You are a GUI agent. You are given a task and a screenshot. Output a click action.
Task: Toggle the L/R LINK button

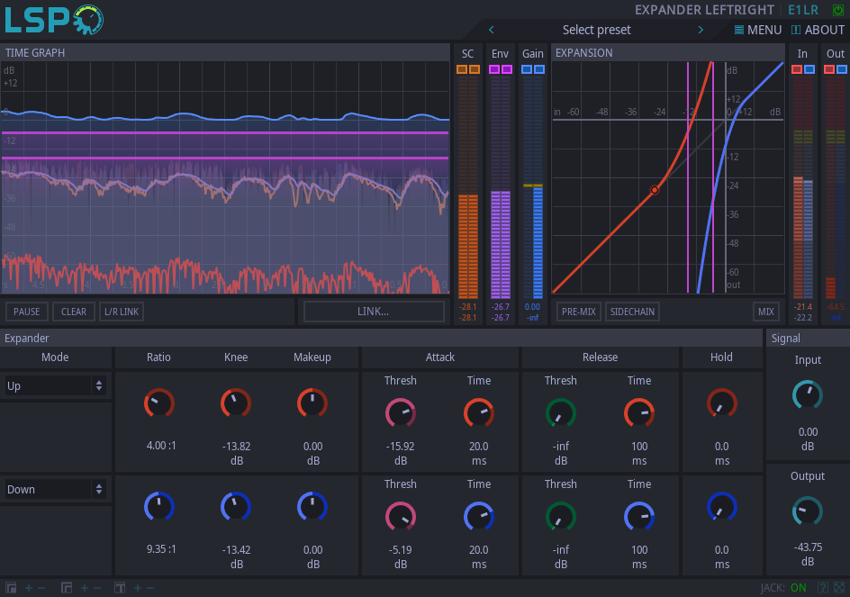122,312
